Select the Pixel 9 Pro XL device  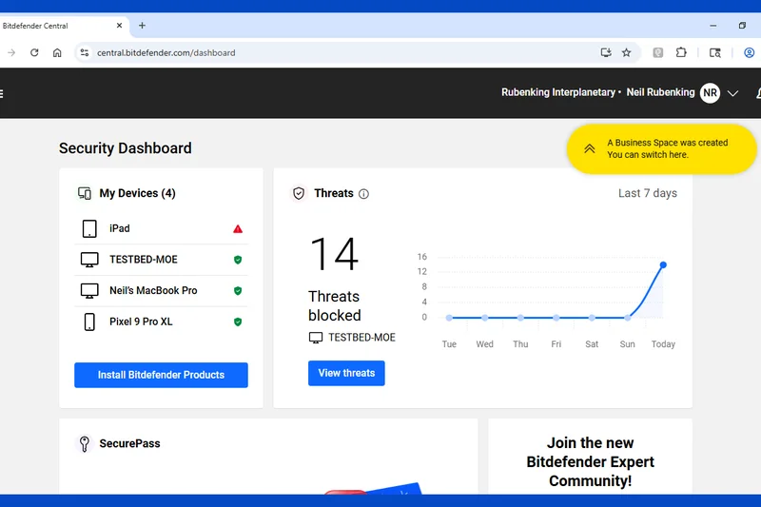point(161,322)
